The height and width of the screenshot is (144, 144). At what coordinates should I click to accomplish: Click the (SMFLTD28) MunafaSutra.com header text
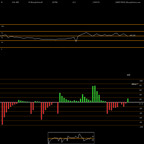pos(128,2)
